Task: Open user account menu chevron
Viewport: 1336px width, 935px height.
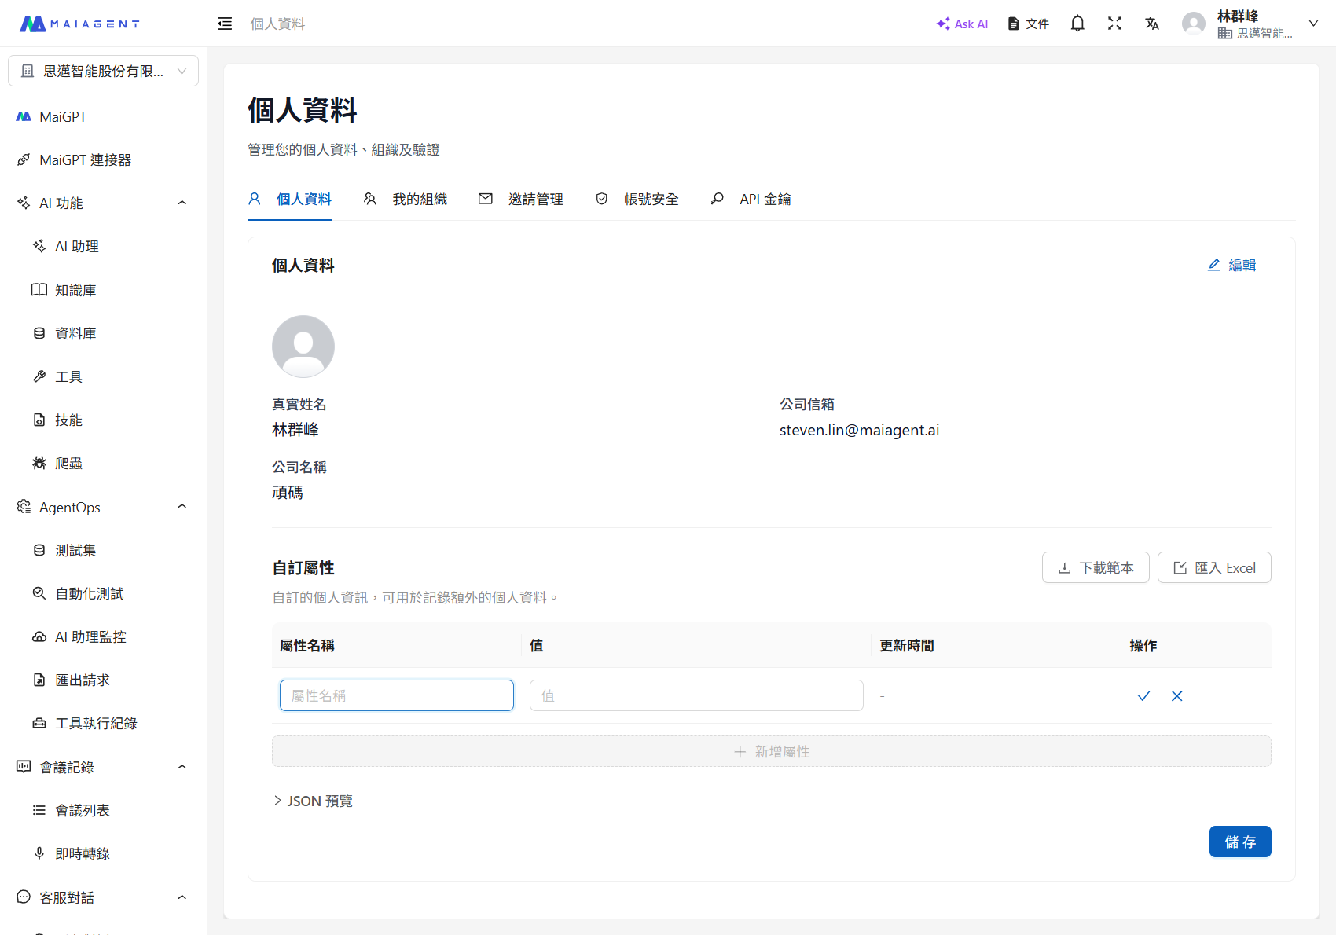Action: [x=1312, y=24]
